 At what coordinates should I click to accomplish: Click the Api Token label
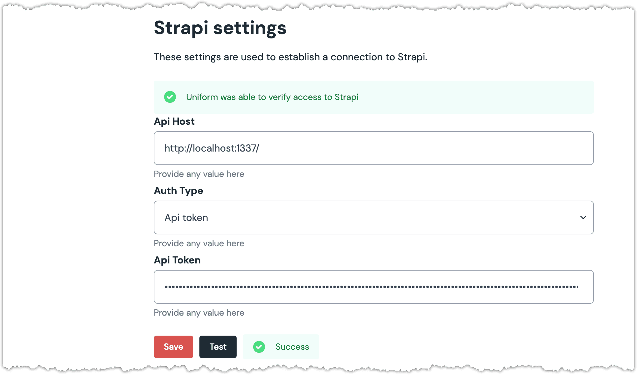click(177, 260)
